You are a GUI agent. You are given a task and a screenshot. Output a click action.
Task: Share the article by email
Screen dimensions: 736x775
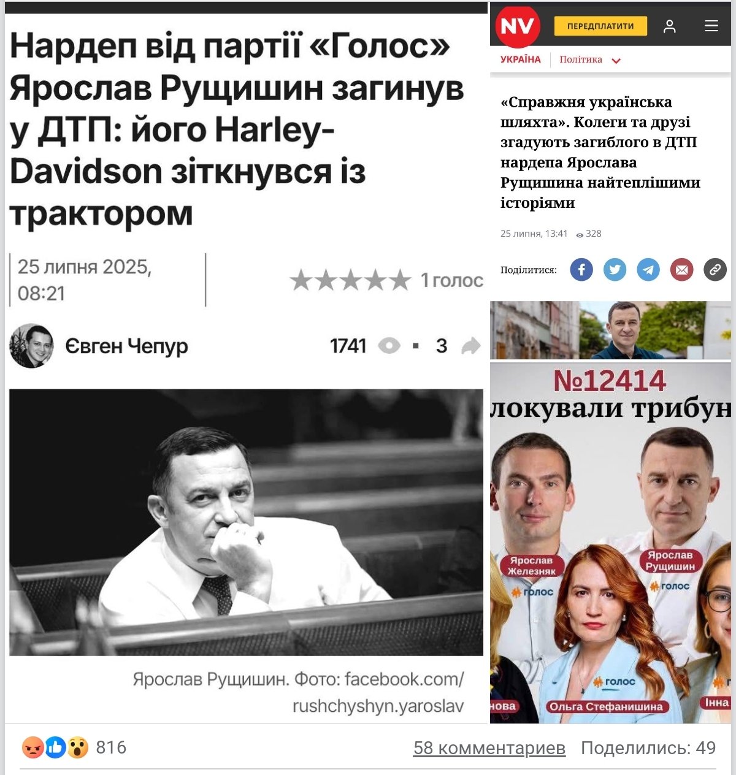coord(681,269)
